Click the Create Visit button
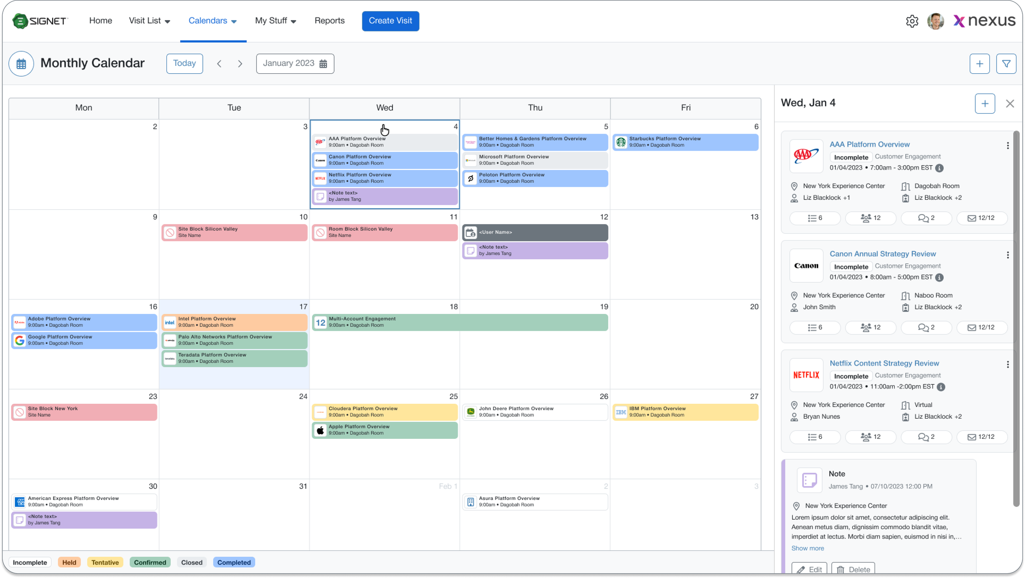1025x578 pixels. point(390,21)
